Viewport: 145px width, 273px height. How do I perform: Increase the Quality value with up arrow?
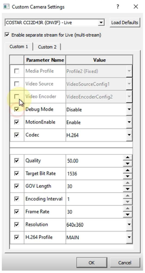128,158
